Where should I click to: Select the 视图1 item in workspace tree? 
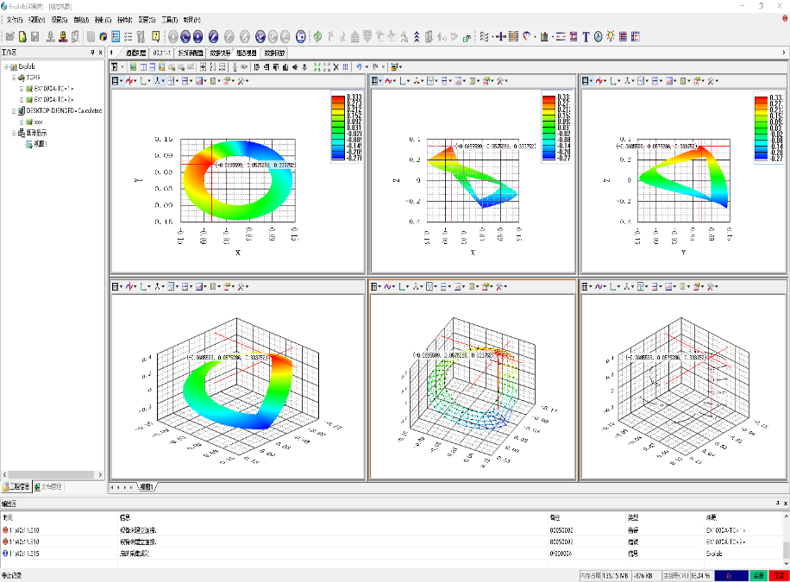[39, 144]
